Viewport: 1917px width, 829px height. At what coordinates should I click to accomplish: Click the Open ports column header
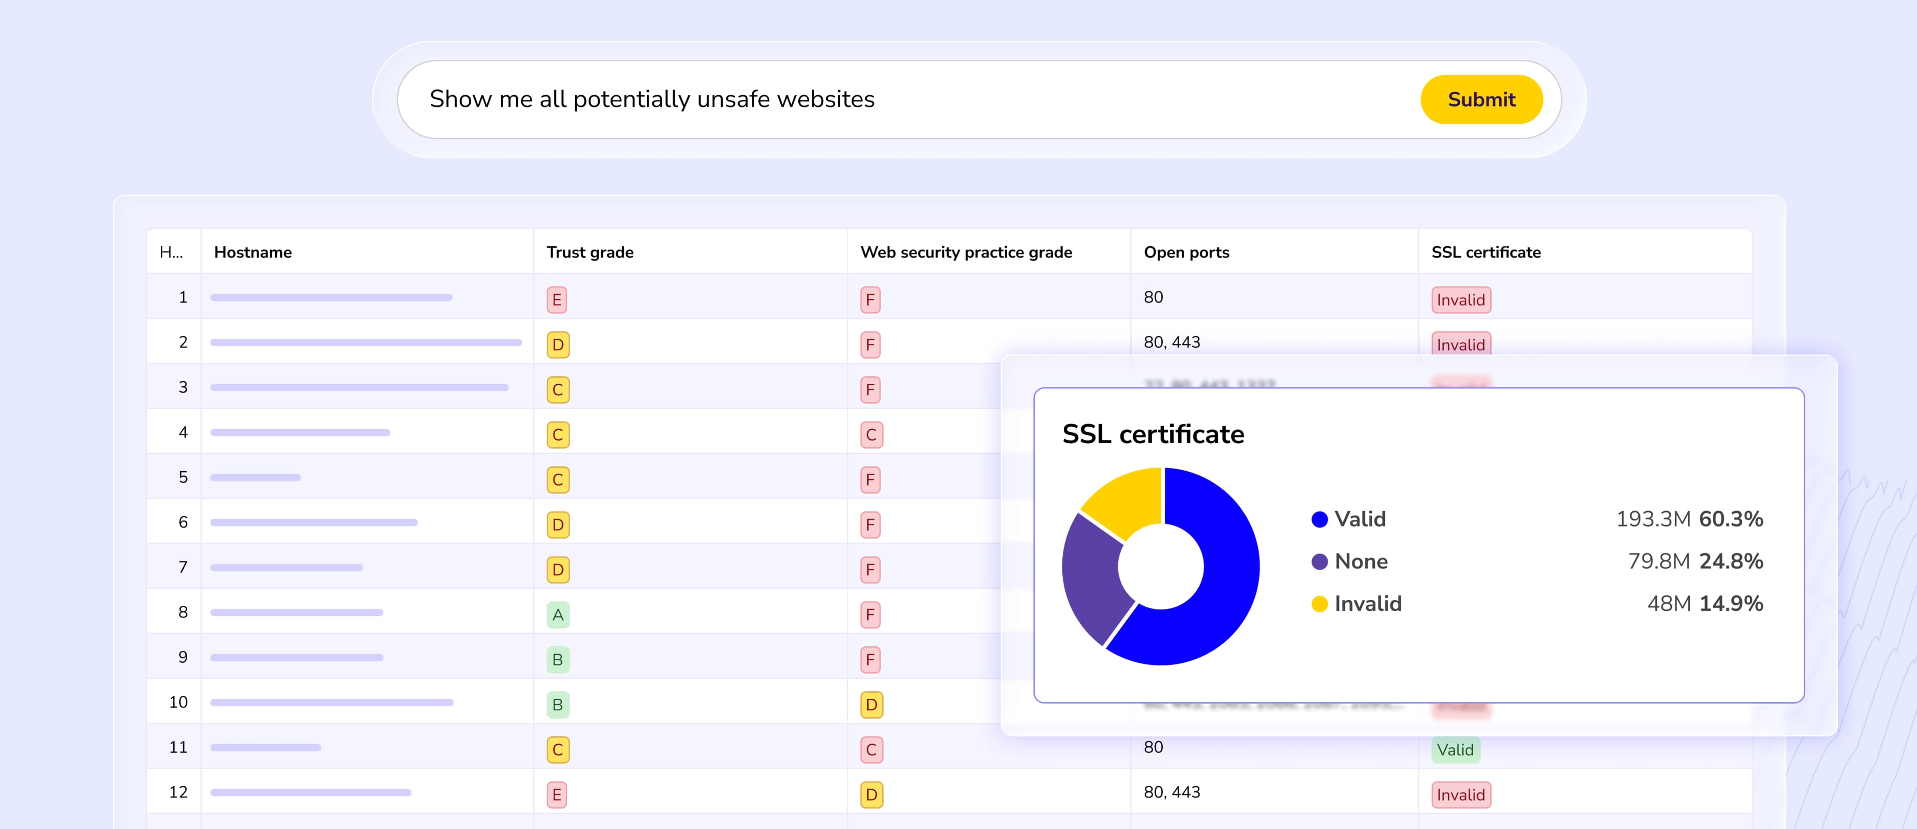pos(1186,252)
